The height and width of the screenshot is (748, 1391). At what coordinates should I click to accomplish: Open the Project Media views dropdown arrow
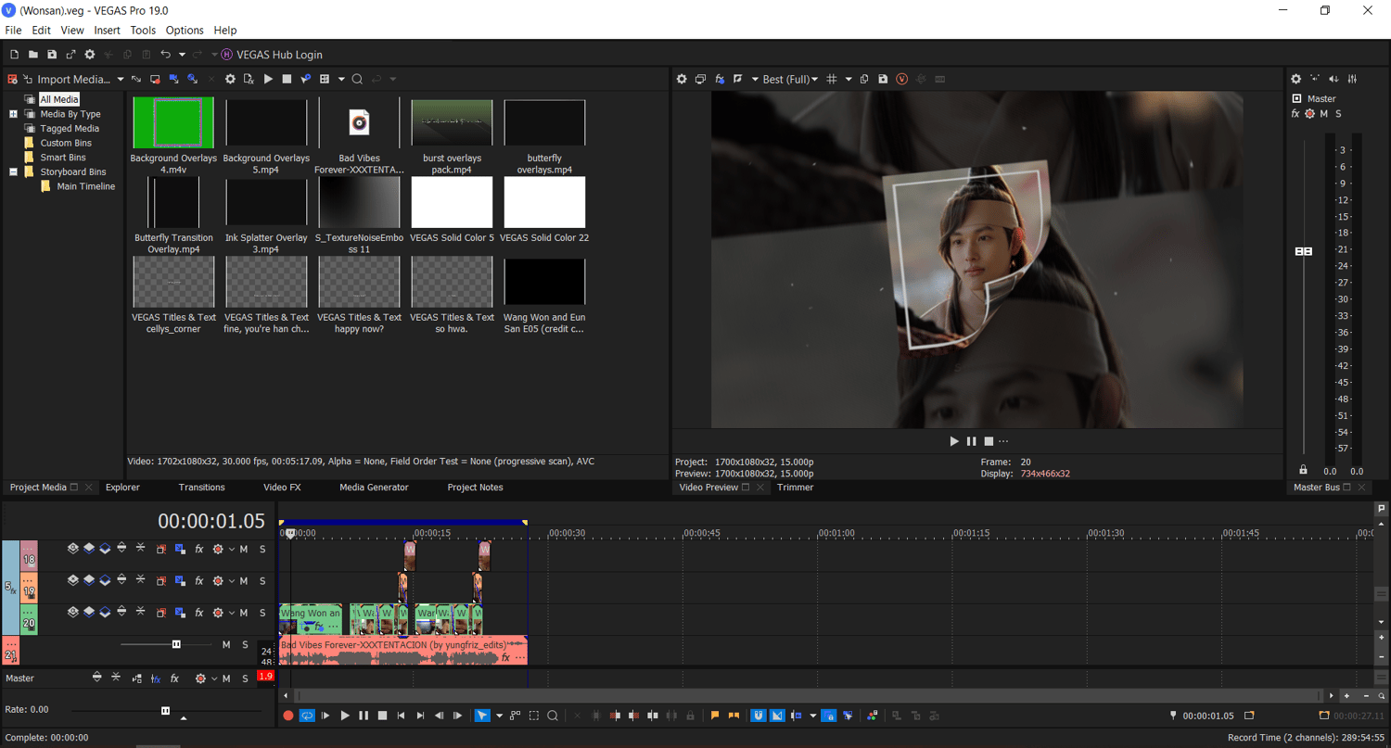pos(341,80)
